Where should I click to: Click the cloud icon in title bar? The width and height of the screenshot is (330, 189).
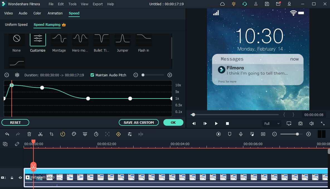click(222, 4)
